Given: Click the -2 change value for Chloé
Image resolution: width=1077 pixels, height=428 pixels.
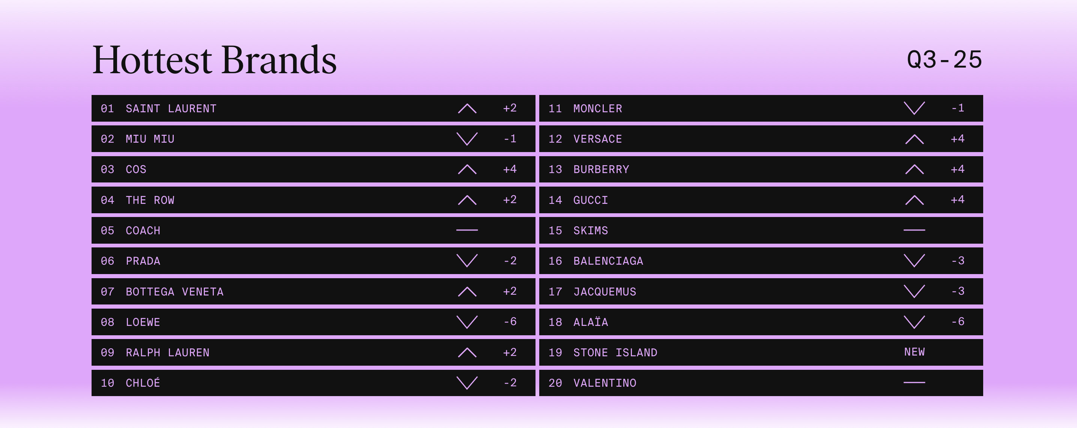Looking at the screenshot, I should [510, 383].
